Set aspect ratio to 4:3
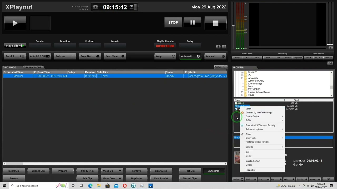The height and width of the screenshot is (189, 337). tap(247, 57)
